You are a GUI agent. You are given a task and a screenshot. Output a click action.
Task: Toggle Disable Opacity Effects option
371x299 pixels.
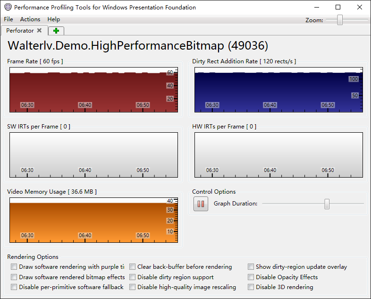251,277
